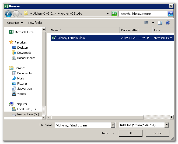Click the Documents library icon
The height and width of the screenshot is (144, 178).
[x=14, y=73]
